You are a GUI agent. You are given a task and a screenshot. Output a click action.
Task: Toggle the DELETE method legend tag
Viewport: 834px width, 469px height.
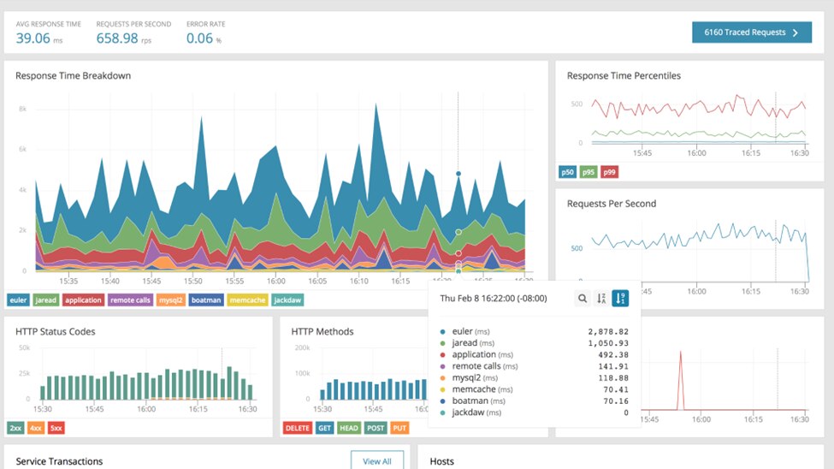298,428
